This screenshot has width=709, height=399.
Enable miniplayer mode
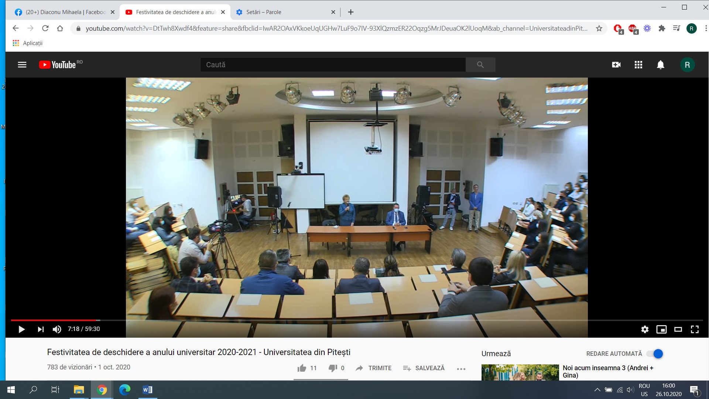pyautogui.click(x=661, y=329)
